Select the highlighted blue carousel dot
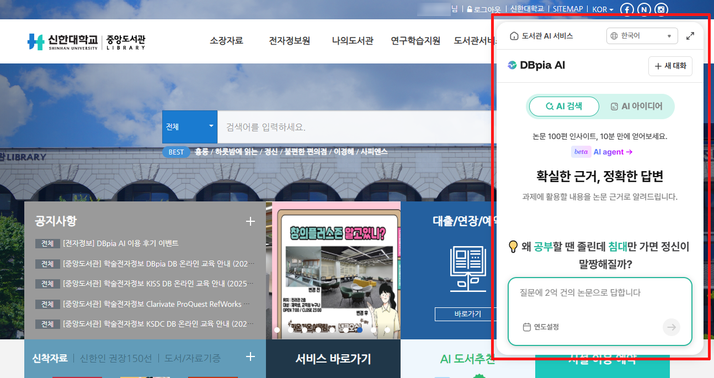This screenshot has width=714, height=378. [x=360, y=330]
